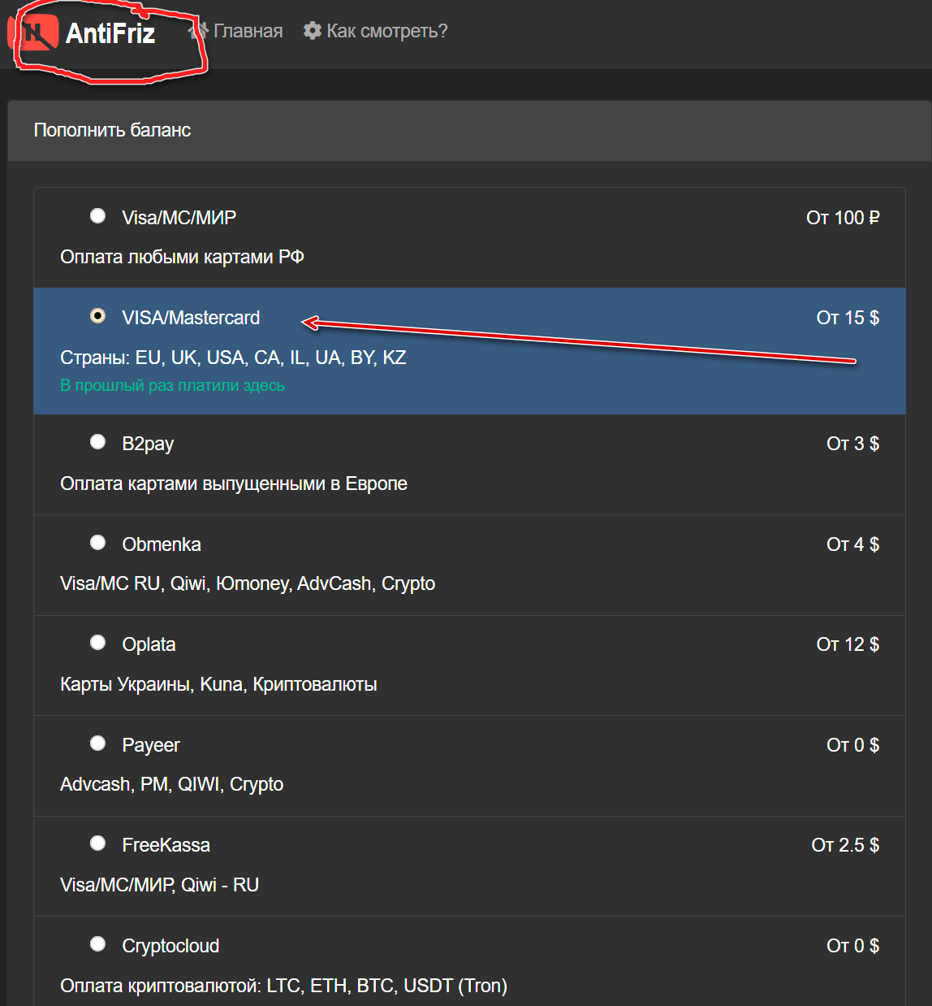Click 'Visa/MC RU, Qiwi, Юmoney' description
The height and width of the screenshot is (1006, 932).
(248, 584)
